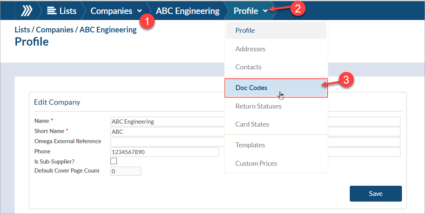The image size is (425, 214).
Task: Open the Profile dropdown chevron in the navbar
Action: (265, 11)
